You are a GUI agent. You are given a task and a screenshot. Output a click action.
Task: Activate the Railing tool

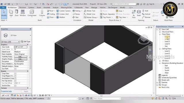[77, 11]
